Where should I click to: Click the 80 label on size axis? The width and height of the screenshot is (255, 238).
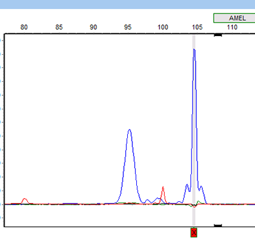point(24,27)
